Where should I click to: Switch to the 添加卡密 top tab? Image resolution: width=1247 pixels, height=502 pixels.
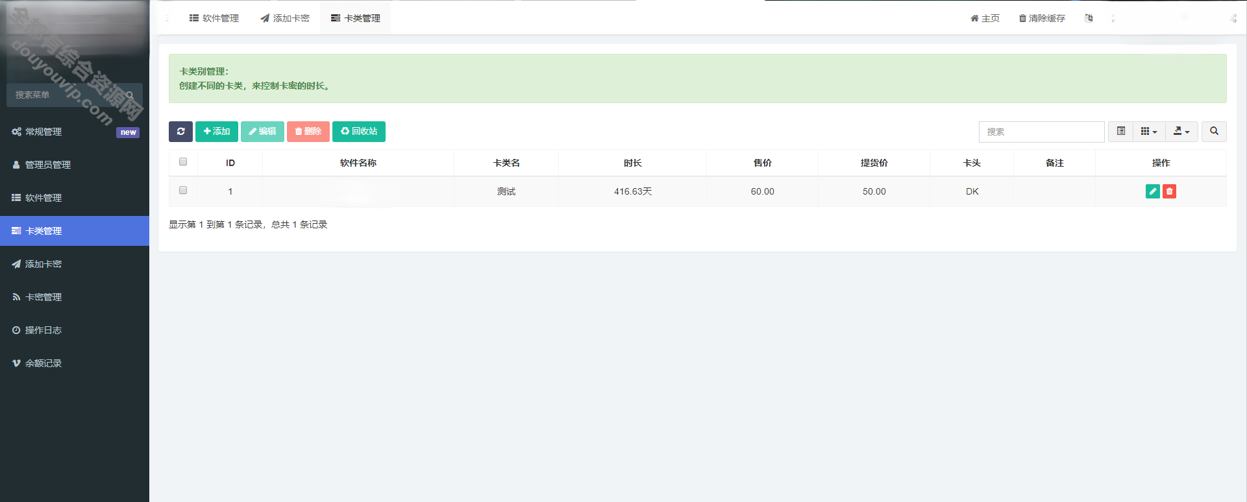coord(285,18)
